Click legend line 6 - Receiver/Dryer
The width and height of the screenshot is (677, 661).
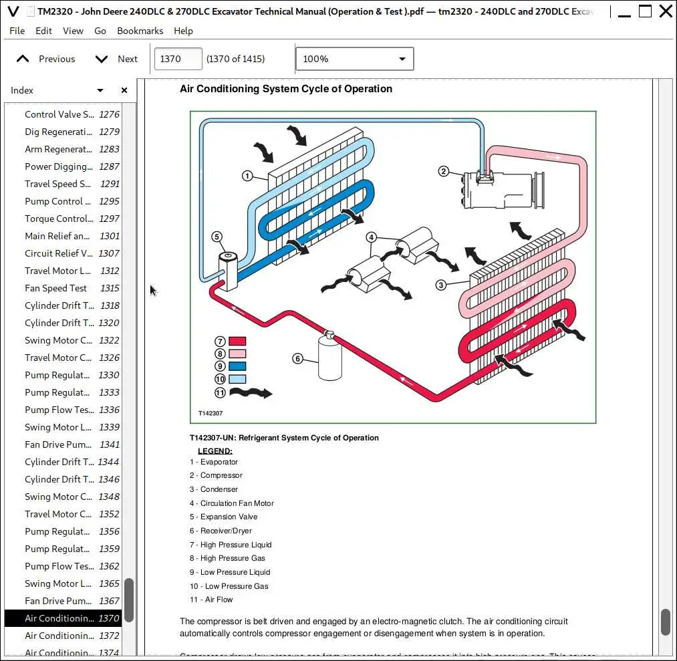tap(221, 531)
